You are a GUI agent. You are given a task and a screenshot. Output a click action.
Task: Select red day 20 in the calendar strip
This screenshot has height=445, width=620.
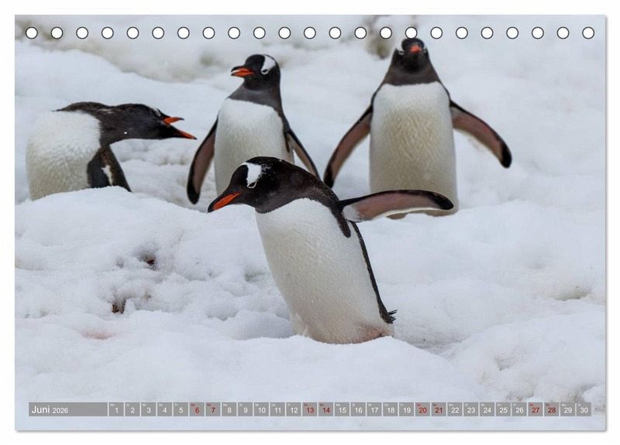(x=423, y=409)
